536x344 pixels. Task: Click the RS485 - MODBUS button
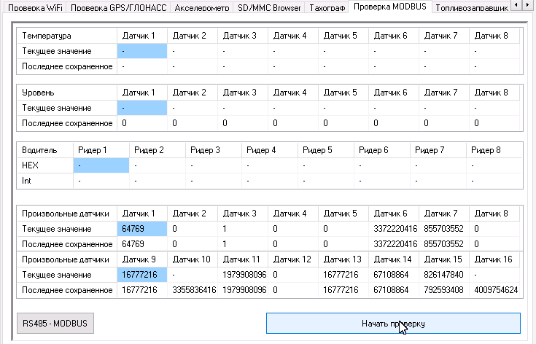55,323
